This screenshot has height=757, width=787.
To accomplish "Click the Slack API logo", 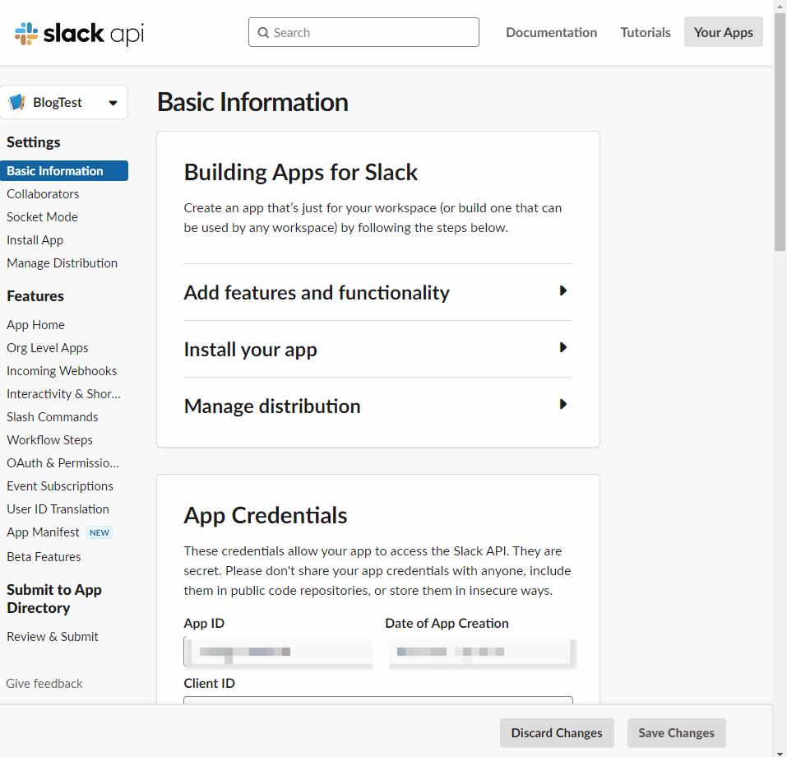I will click(x=79, y=33).
